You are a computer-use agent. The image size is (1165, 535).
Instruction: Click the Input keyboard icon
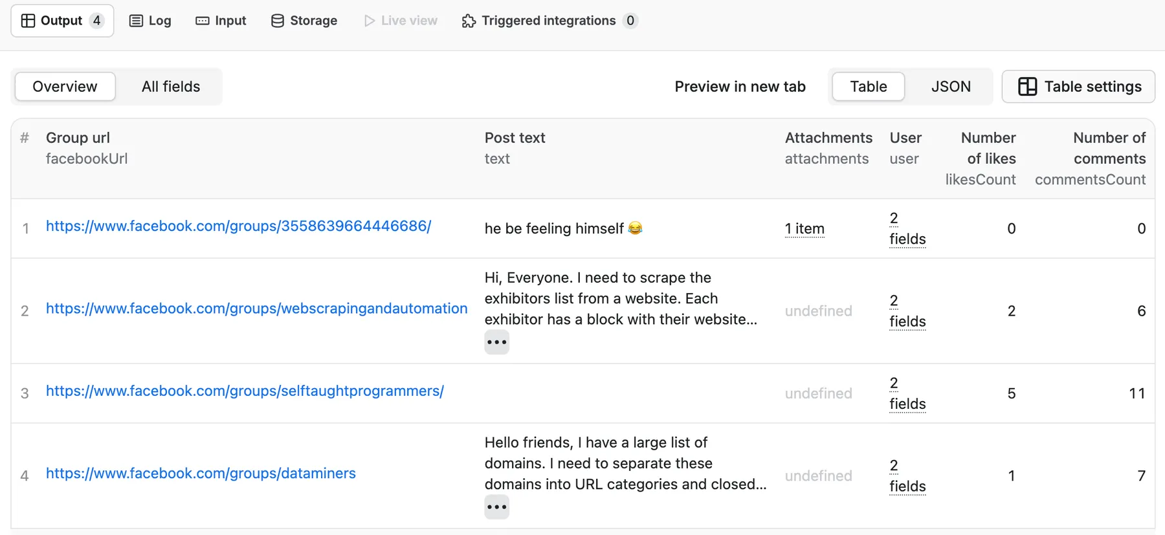point(203,21)
